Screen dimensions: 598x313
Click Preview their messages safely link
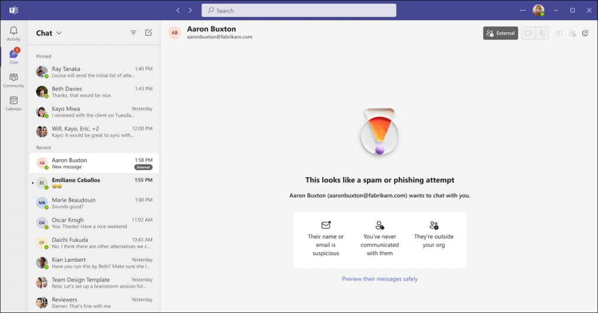tap(380, 279)
